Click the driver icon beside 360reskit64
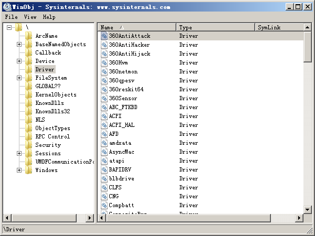 104,89
